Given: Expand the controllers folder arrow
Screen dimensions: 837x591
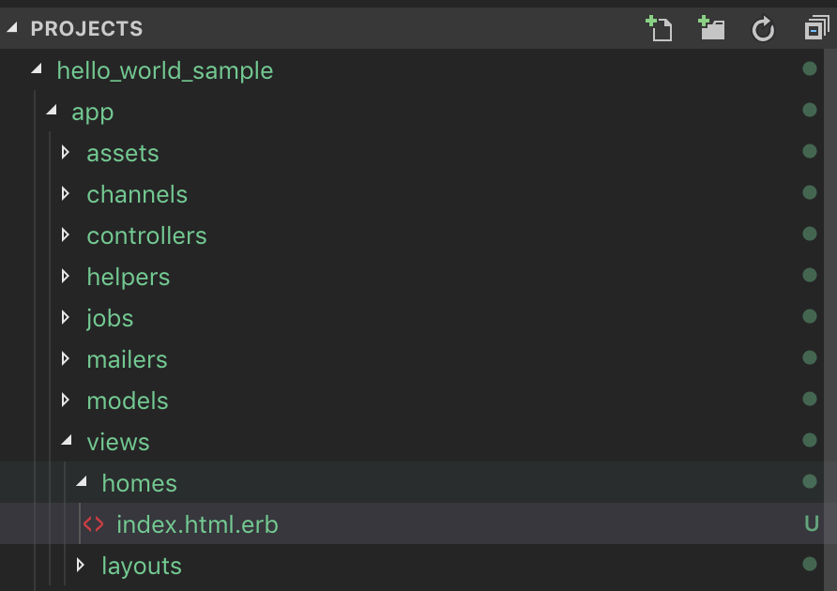Looking at the screenshot, I should (x=66, y=235).
